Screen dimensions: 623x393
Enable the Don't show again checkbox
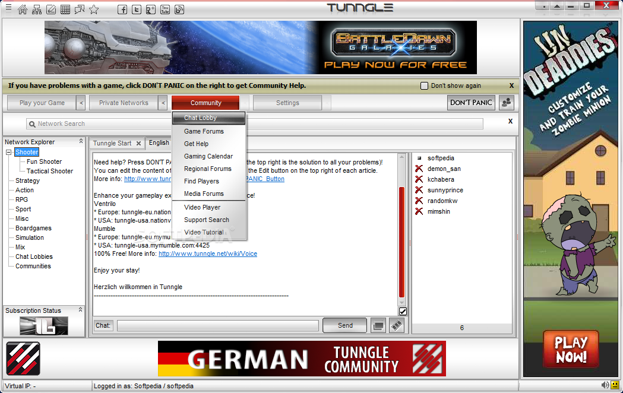(424, 85)
